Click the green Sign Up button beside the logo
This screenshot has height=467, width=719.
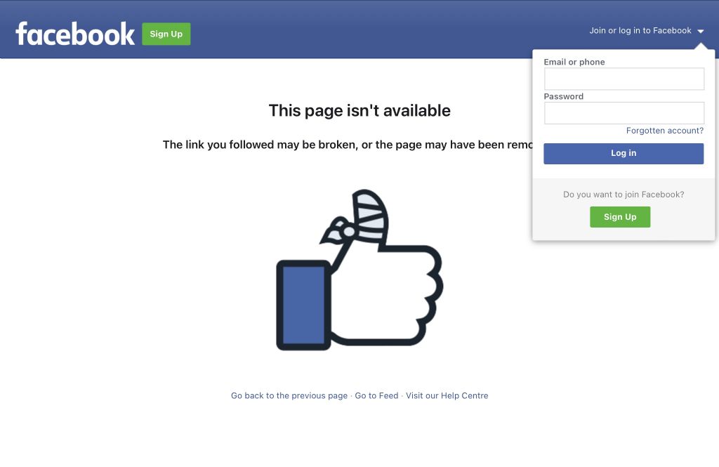coord(166,34)
